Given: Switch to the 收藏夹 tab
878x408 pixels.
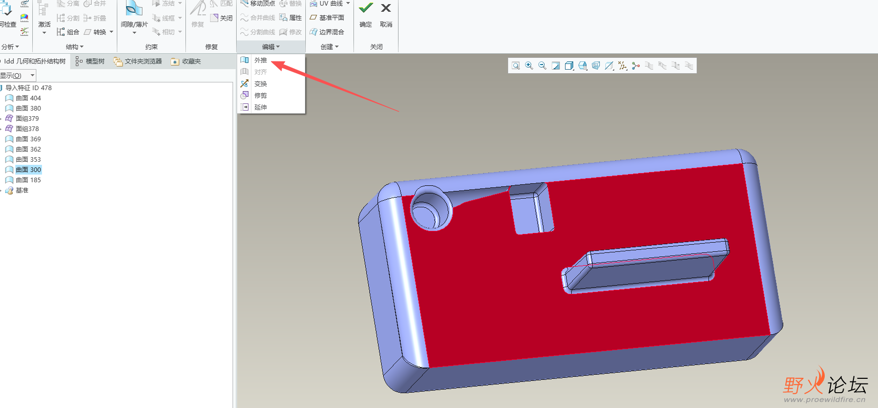Looking at the screenshot, I should pos(186,61).
